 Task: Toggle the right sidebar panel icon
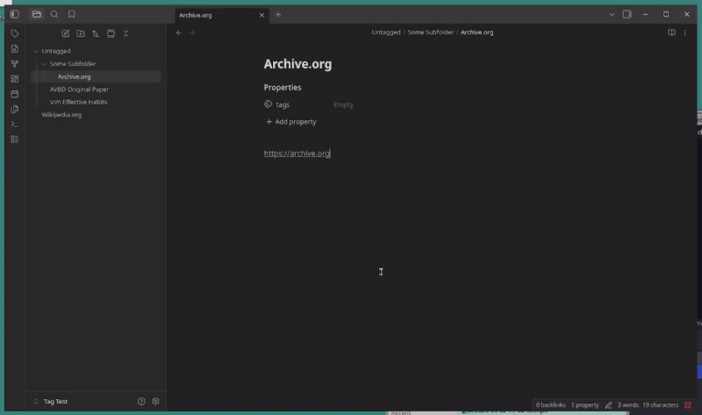627,14
